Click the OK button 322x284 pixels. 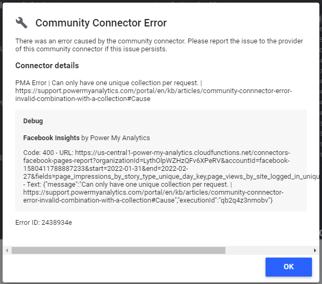pos(288,267)
